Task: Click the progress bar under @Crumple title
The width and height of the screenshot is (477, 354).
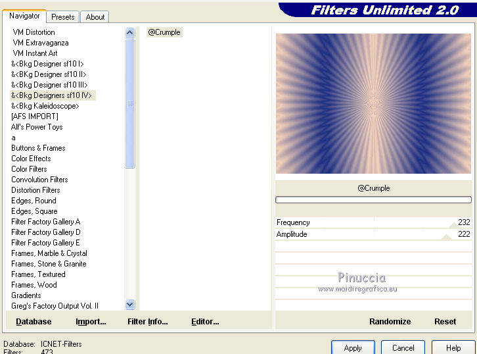Action: pyautogui.click(x=373, y=200)
